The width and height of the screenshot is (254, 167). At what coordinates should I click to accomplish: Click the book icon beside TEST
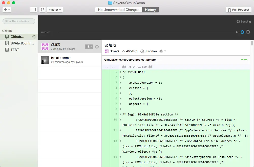pos(7,50)
